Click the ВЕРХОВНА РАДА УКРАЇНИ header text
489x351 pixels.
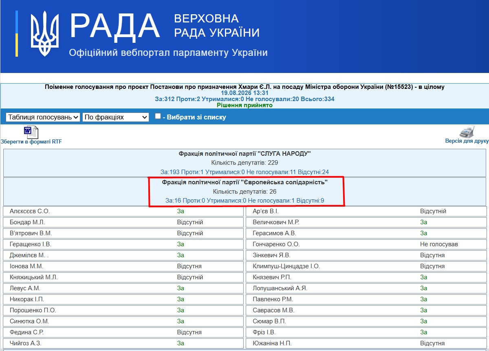tap(217, 25)
